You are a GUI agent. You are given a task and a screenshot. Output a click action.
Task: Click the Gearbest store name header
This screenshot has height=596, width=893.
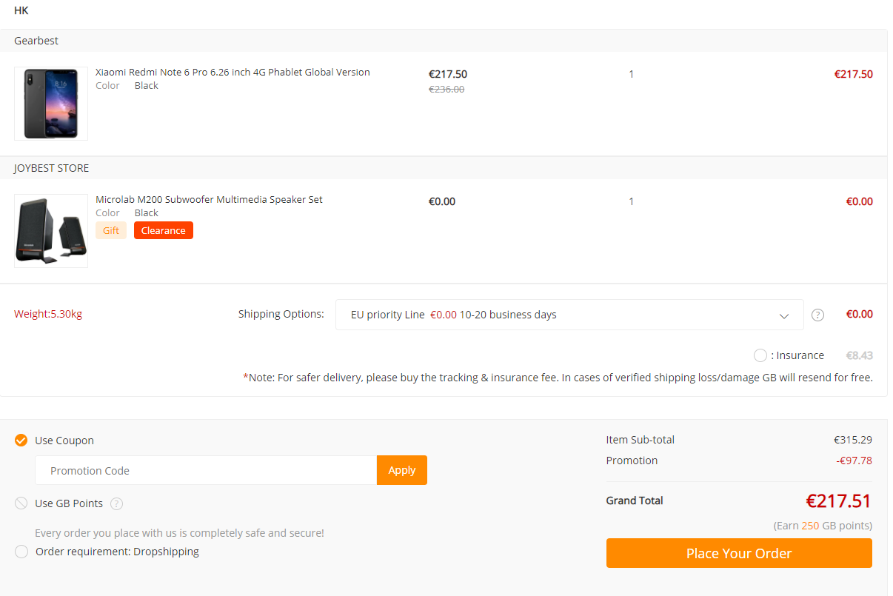click(36, 41)
